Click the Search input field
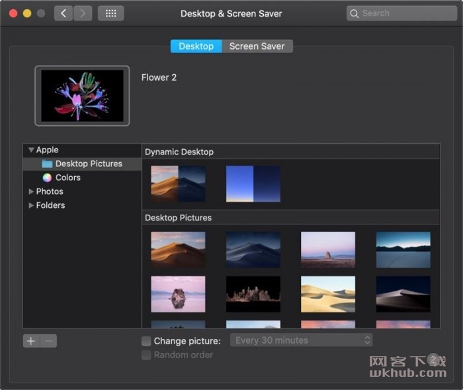Screen dimensions: 463x390 [401, 13]
